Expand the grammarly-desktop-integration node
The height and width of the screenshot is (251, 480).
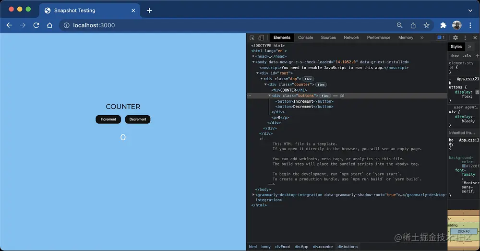pos(253,195)
